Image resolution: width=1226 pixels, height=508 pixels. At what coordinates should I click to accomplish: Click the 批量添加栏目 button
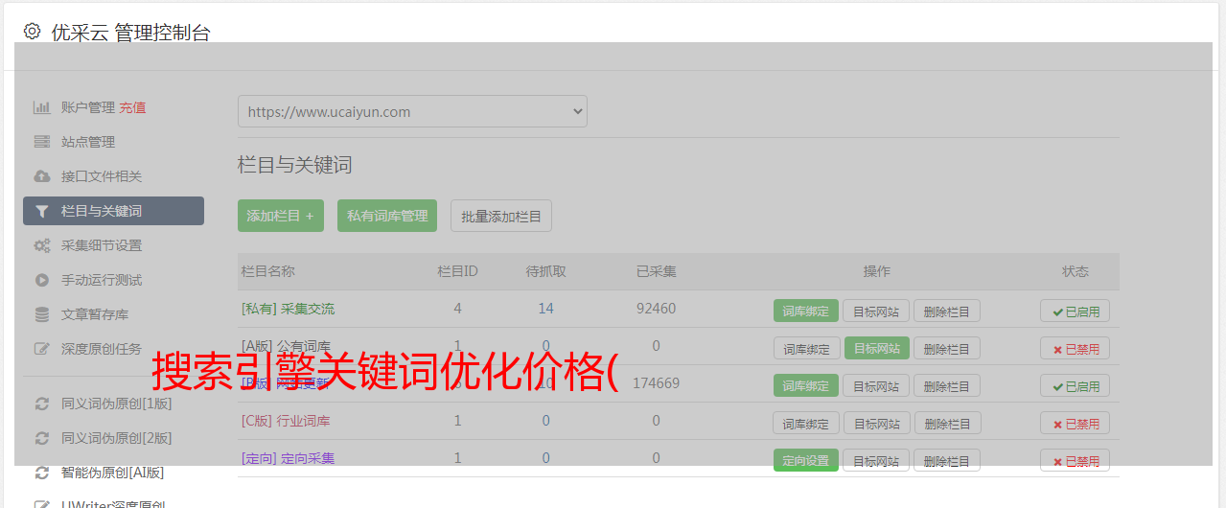(x=501, y=216)
